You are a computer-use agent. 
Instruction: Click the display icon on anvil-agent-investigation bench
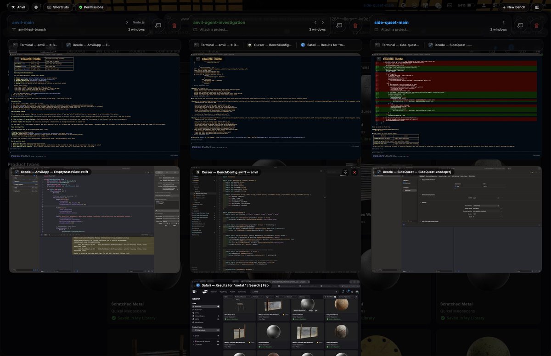339,25
